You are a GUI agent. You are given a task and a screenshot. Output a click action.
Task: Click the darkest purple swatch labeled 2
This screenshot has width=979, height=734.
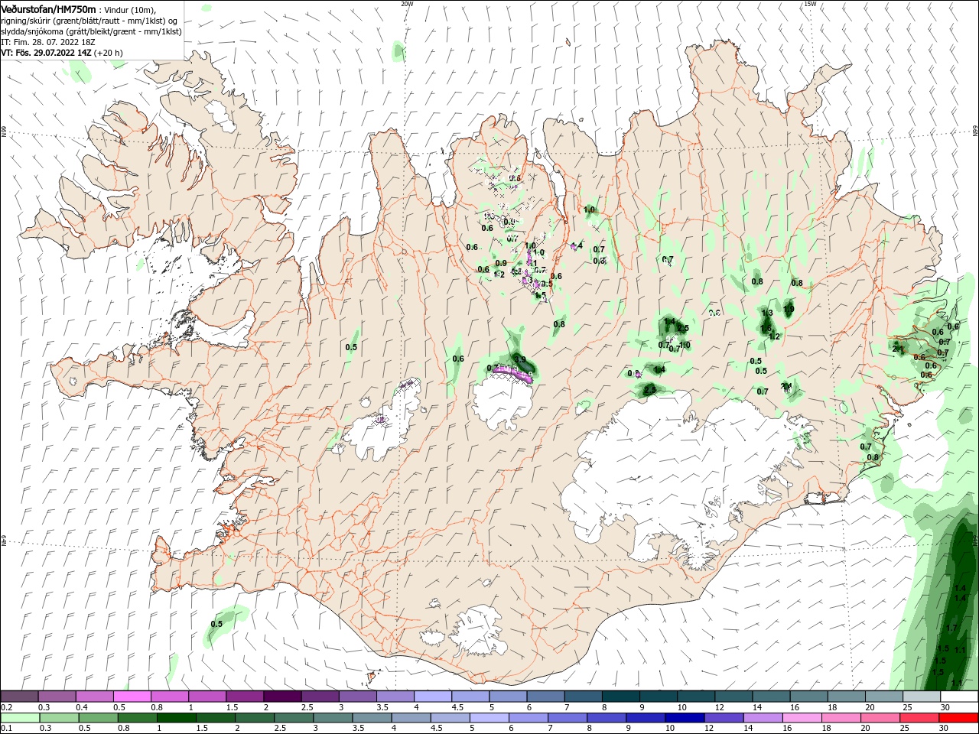tap(282, 697)
